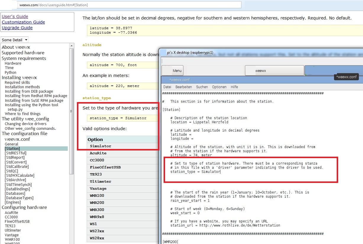363x244 pixels.
Task: Select [StdReport] in the contents sidebar
Action: (15, 158)
